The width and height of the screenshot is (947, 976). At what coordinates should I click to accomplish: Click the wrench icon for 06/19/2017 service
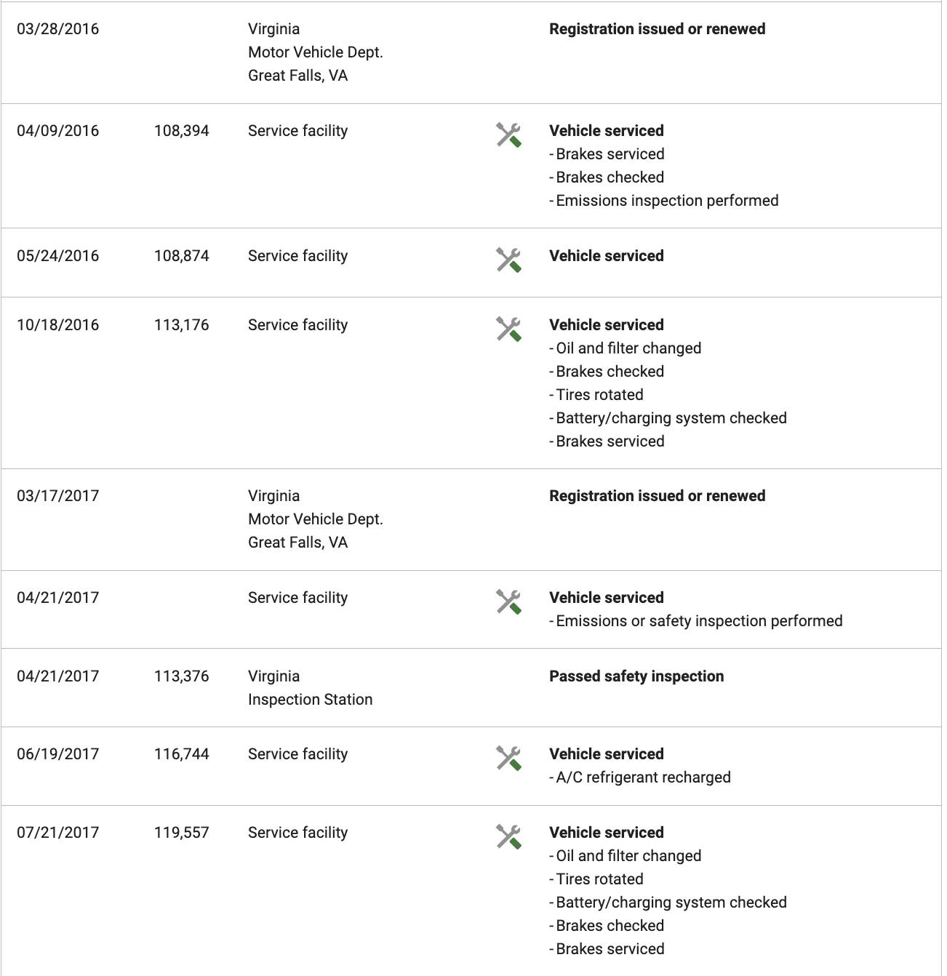(x=508, y=759)
